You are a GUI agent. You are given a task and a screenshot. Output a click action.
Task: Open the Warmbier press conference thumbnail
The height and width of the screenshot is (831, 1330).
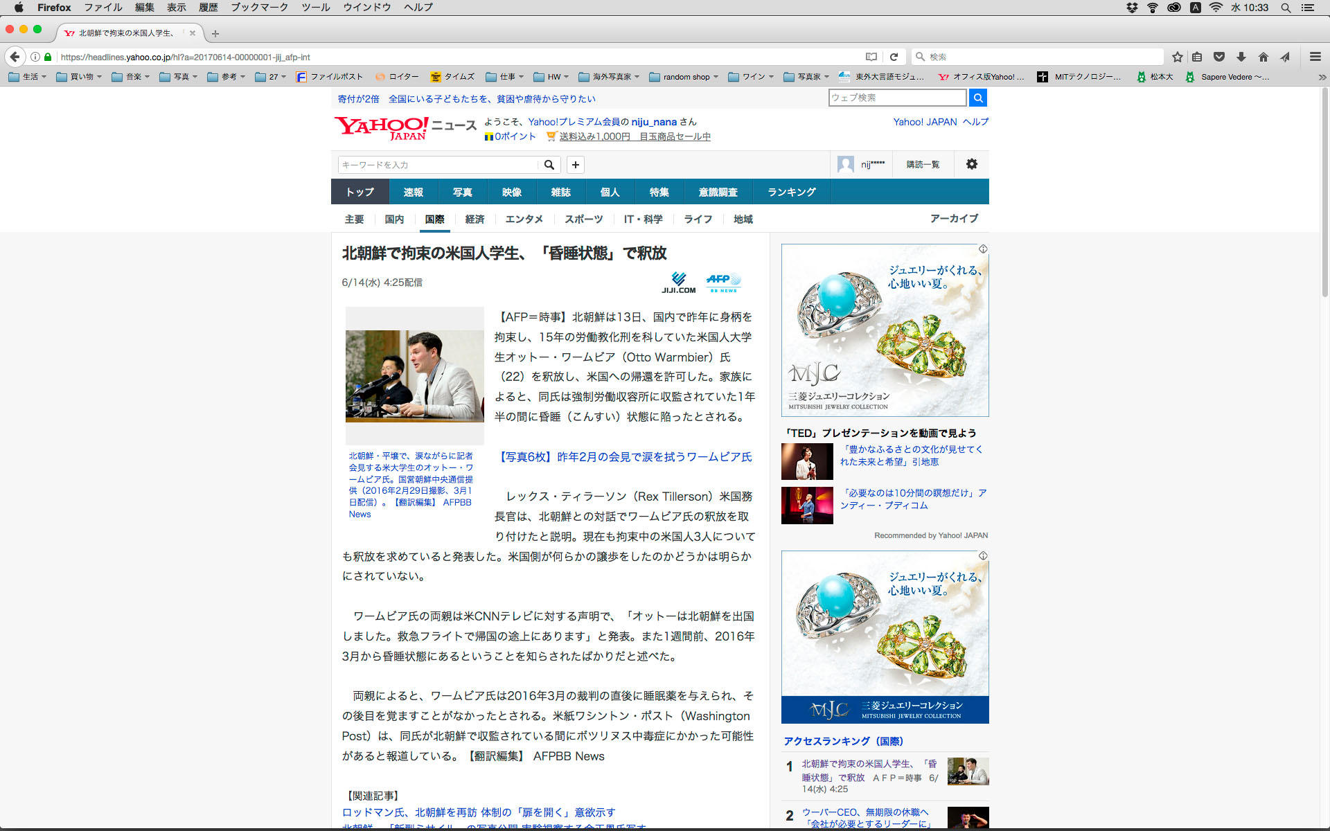[x=414, y=376]
